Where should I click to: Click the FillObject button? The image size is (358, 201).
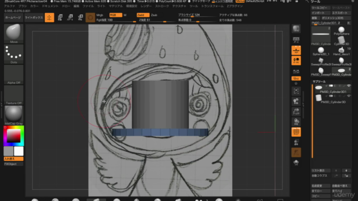[x=13, y=164]
